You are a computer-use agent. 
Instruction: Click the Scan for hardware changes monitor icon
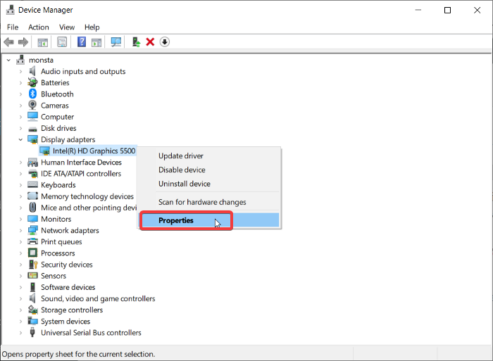click(116, 42)
